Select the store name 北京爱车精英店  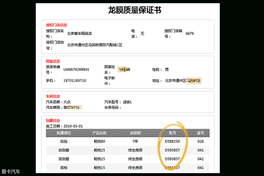80,33
